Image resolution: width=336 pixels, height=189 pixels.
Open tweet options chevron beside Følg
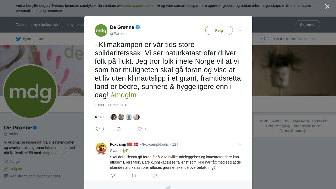coord(240,30)
